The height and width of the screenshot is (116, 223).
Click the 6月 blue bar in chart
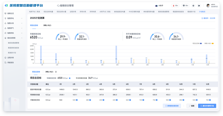click(x=116, y=54)
